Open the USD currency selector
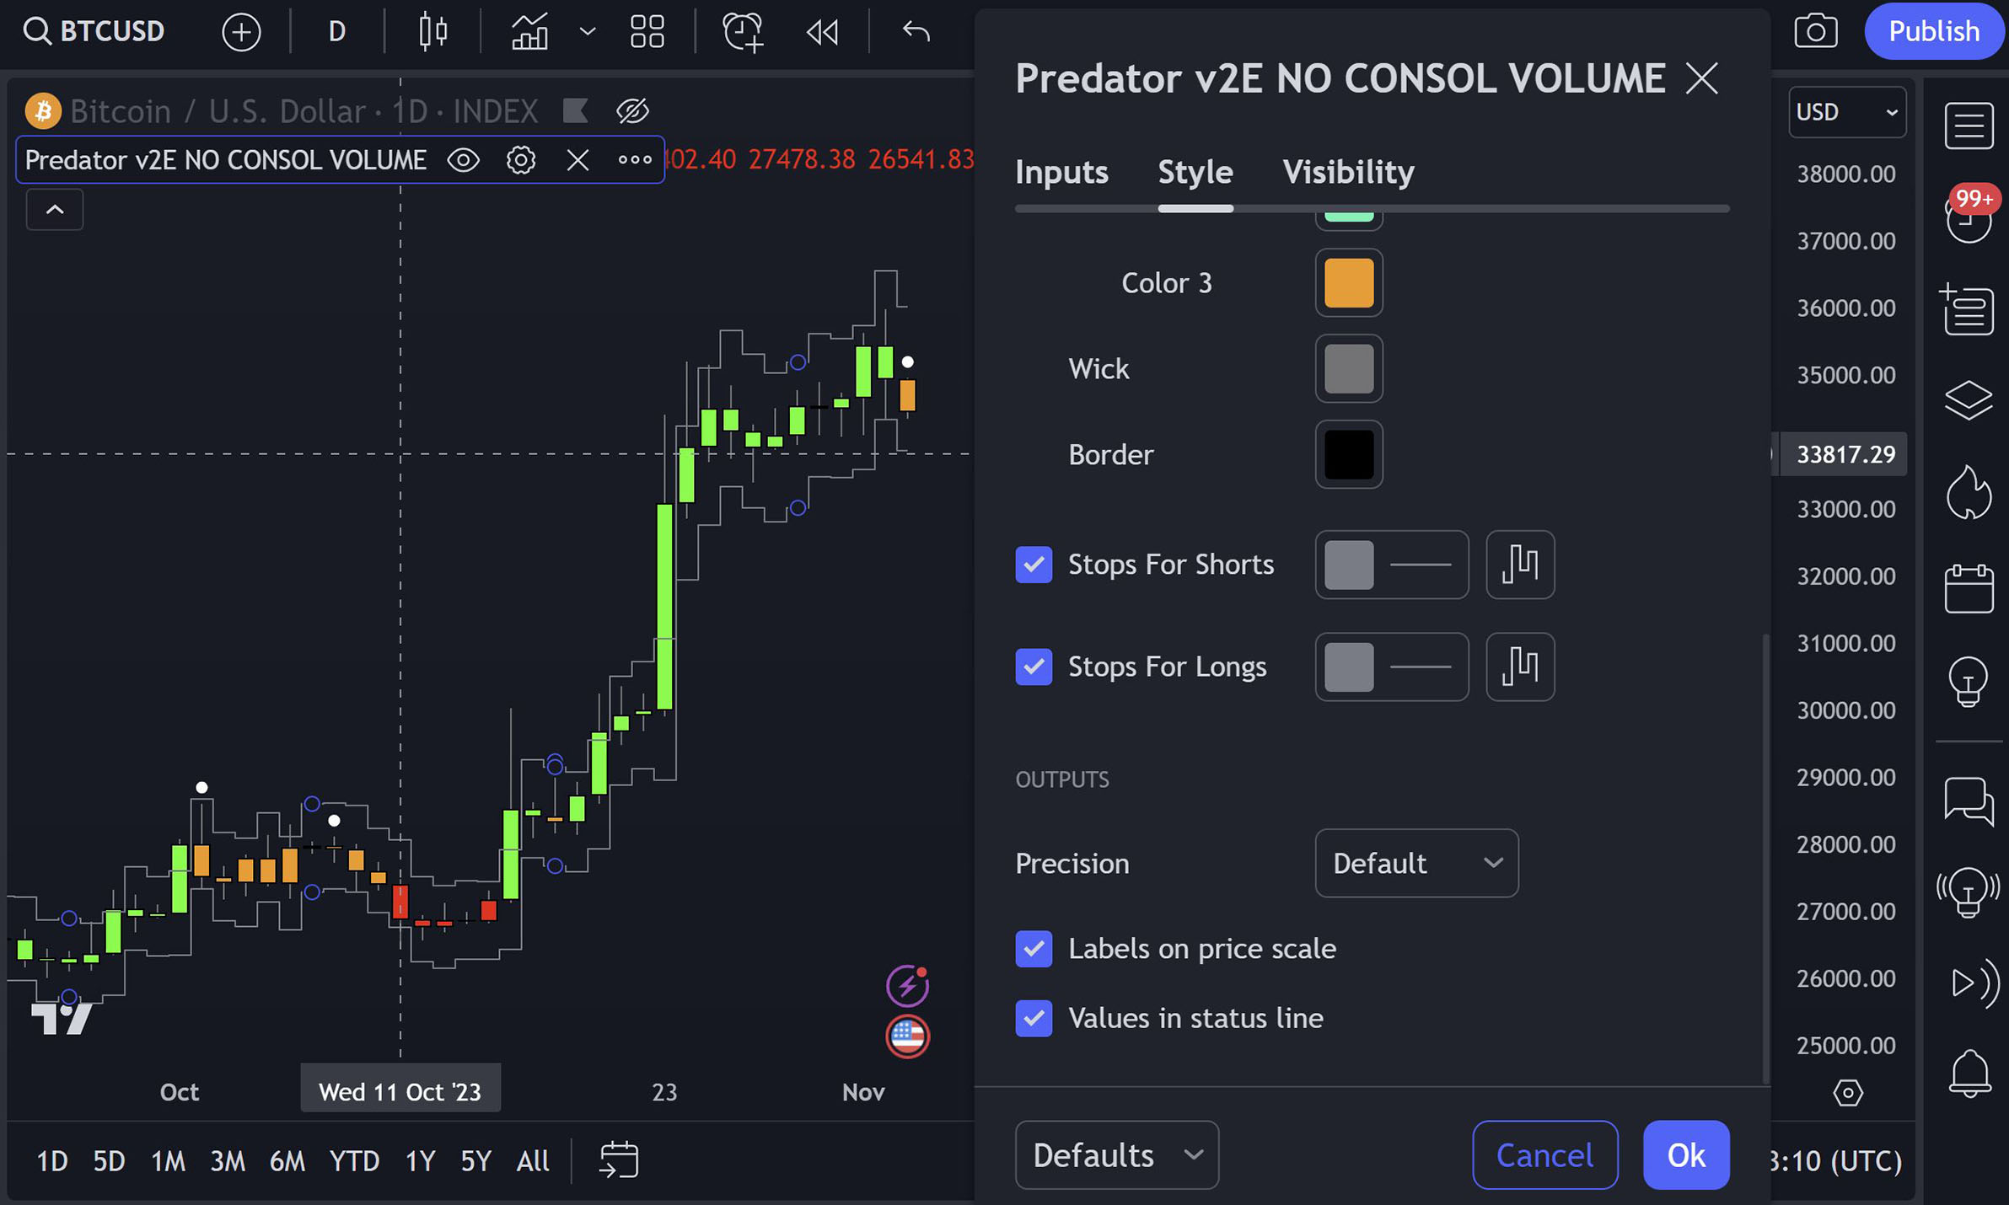2009x1205 pixels. 1846,112
